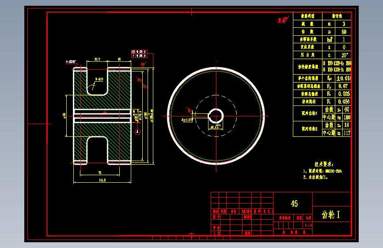Click the modification coefficient value 0 cell
The width and height of the screenshot is (383, 248).
click(x=344, y=47)
